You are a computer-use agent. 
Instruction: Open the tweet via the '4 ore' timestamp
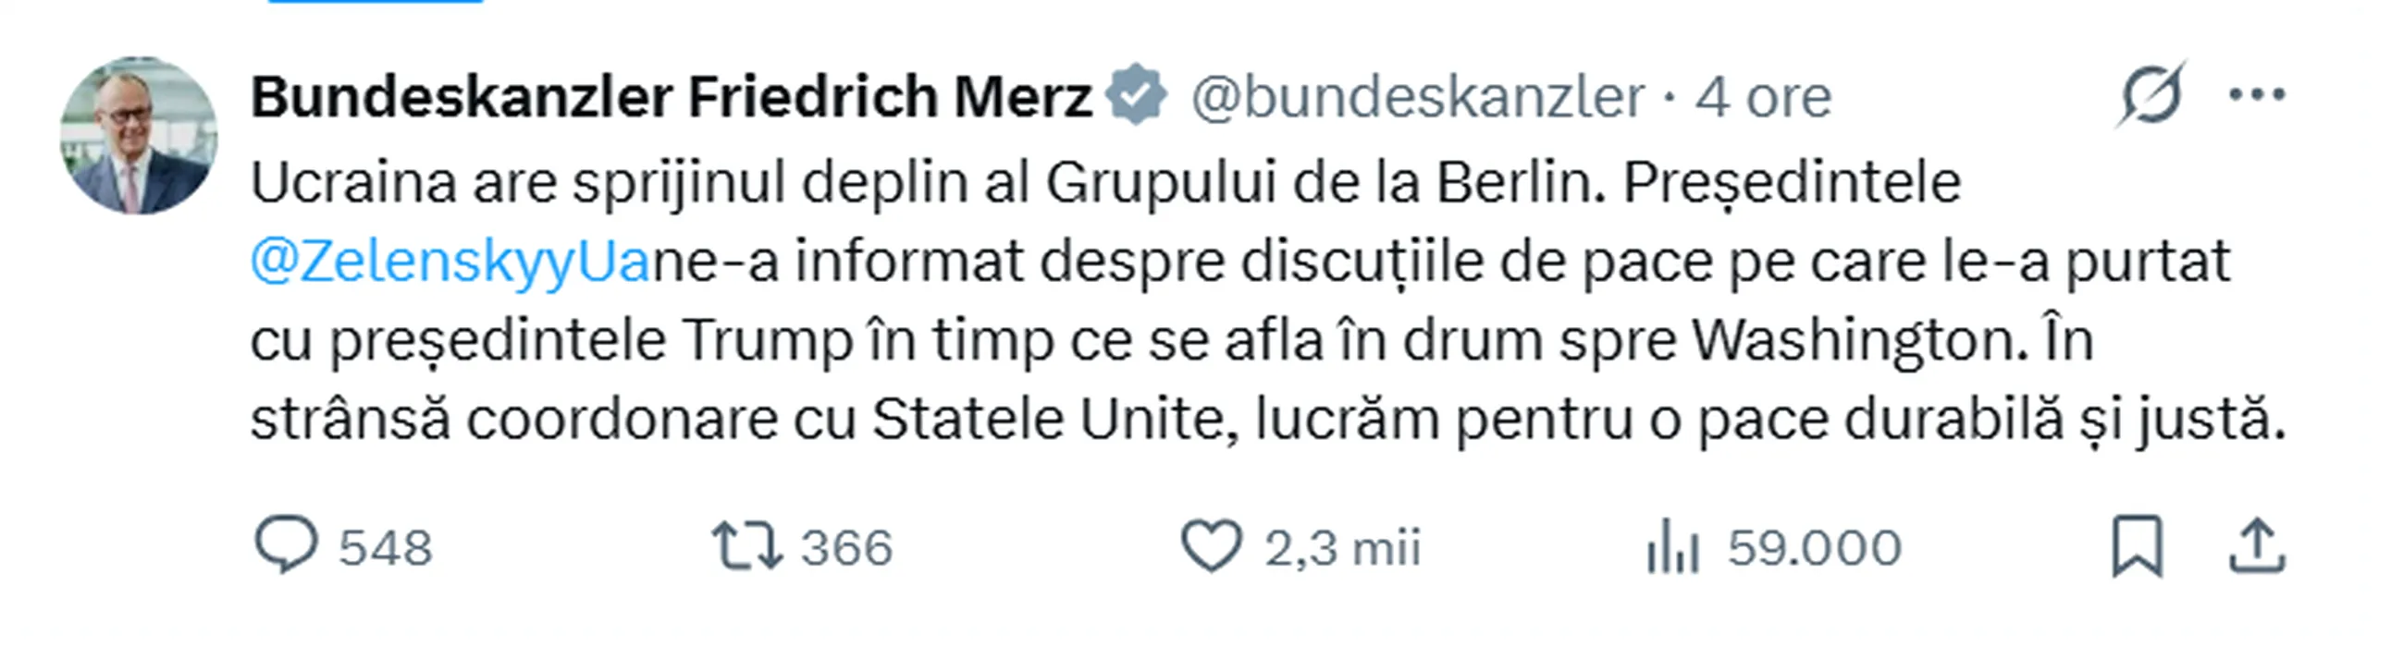(1764, 96)
